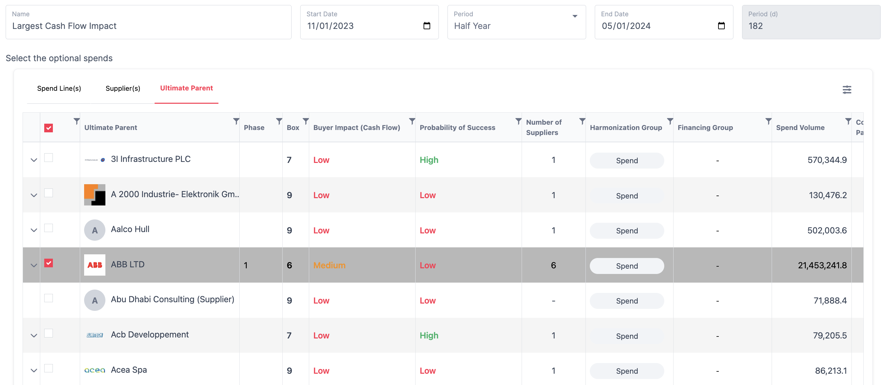Toggle the select-all header checkbox
891x385 pixels.
(x=49, y=128)
